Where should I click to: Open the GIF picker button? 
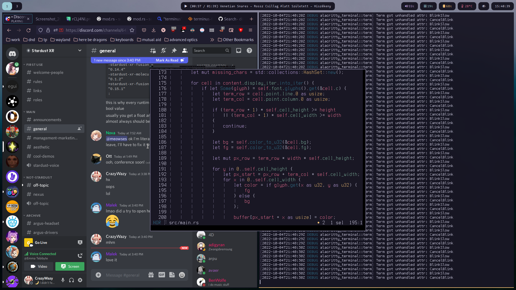162,275
